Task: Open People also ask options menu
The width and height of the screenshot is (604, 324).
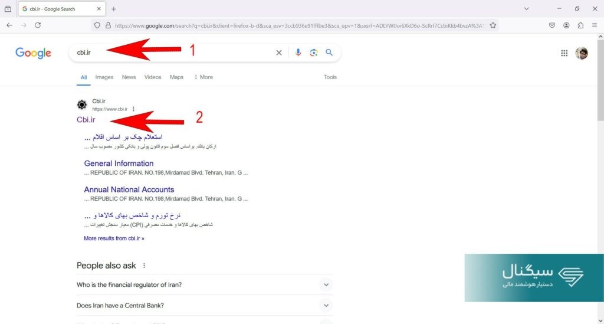Action: [144, 266]
